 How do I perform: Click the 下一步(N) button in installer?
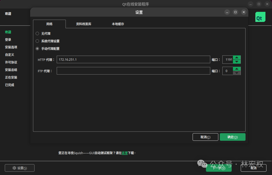coord(219,168)
